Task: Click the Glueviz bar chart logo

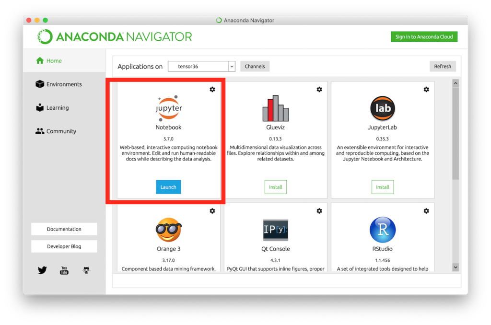Action: tap(276, 108)
